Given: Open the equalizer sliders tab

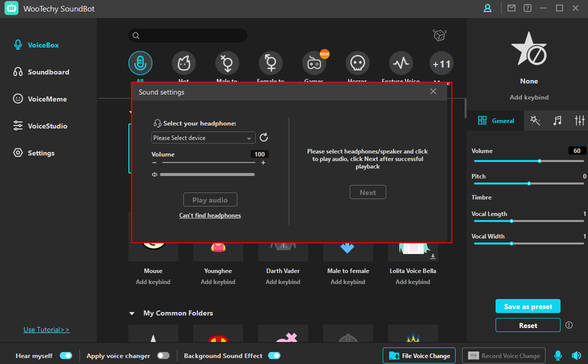Looking at the screenshot, I should tap(579, 120).
